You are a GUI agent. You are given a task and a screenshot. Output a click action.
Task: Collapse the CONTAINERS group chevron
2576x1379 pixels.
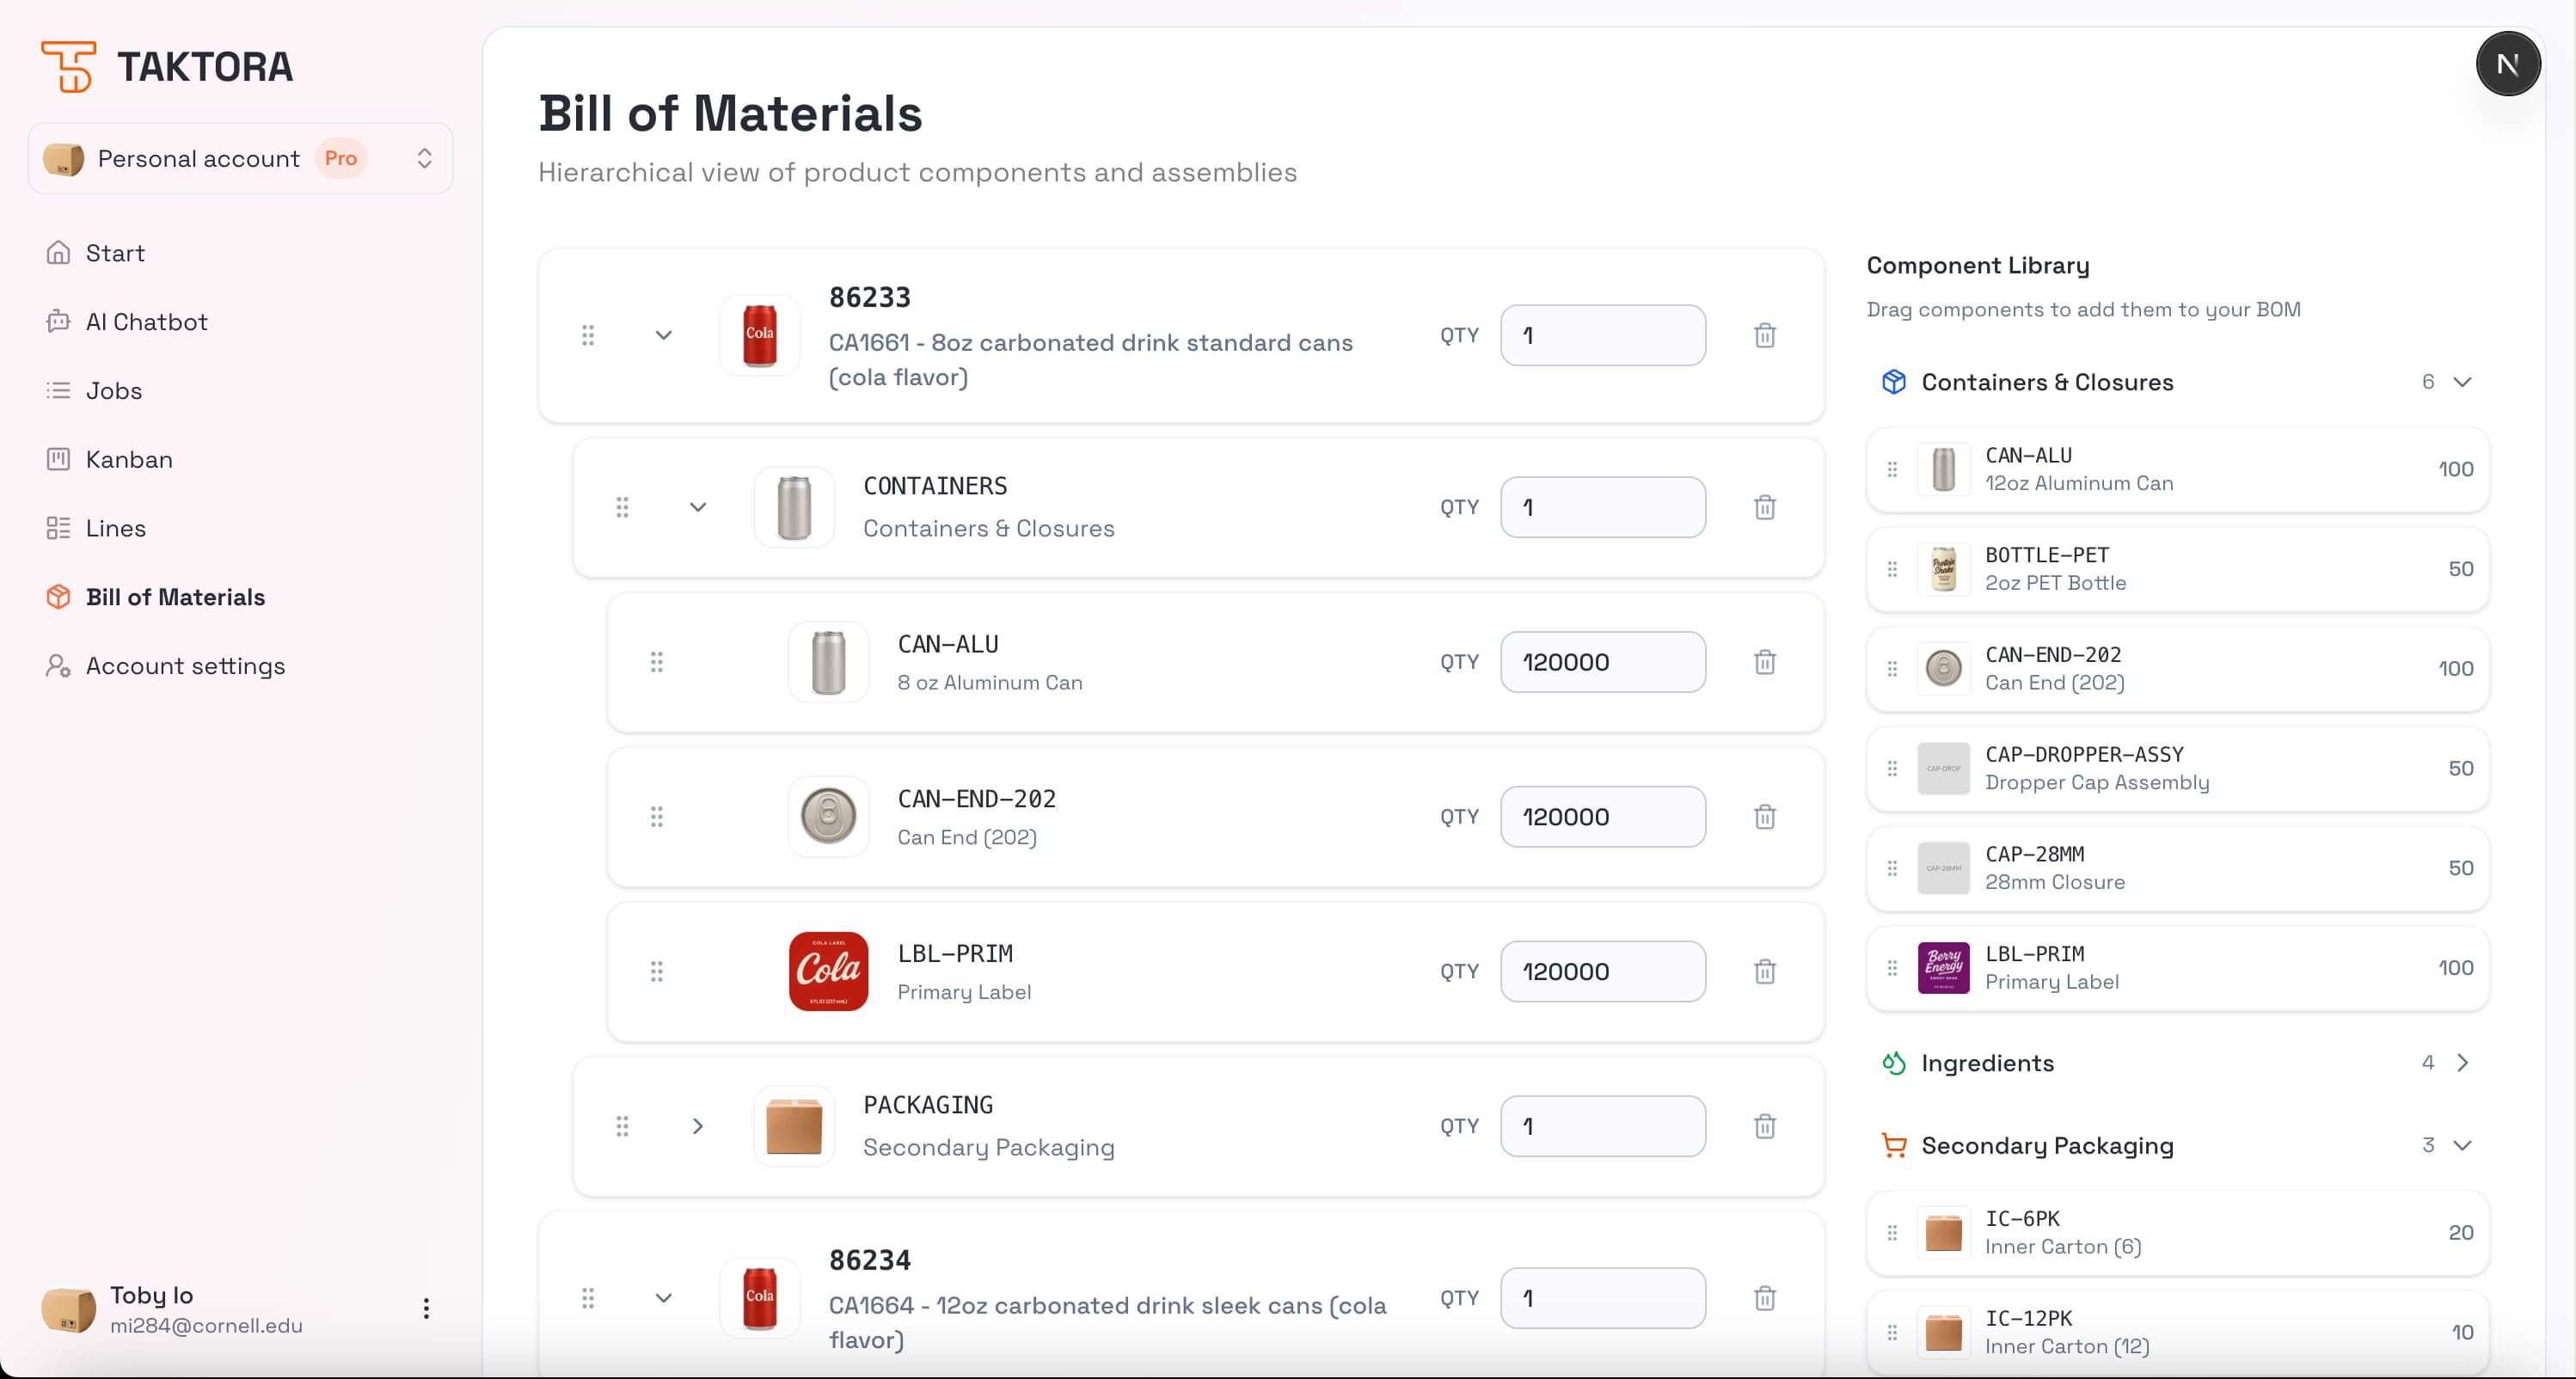coord(698,507)
